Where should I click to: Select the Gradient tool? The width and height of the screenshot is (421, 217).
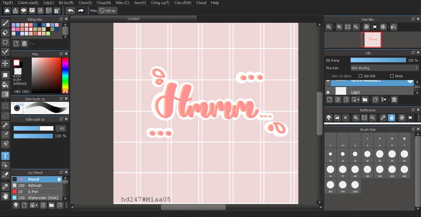(5, 94)
